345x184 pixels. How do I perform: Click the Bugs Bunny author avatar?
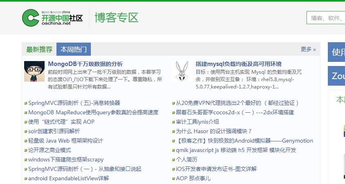[182, 71]
